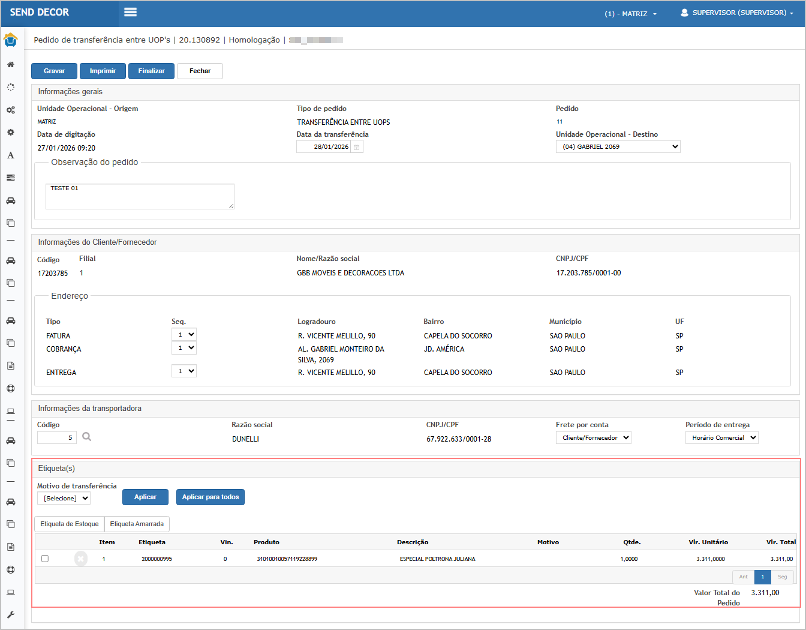Click the magnifier to search transportadora
Viewport: 806px width, 630px height.
(87, 437)
